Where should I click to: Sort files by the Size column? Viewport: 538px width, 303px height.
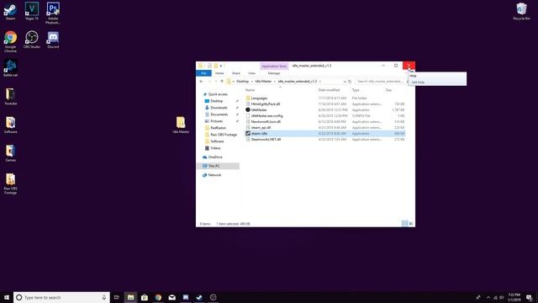[x=388, y=90]
